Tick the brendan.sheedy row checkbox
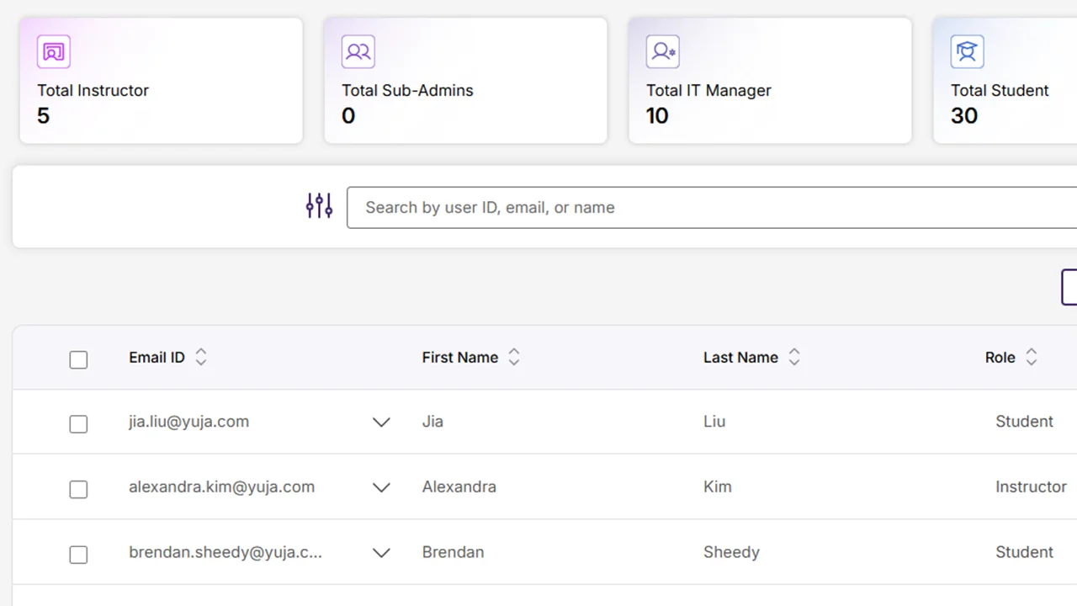 pos(78,555)
